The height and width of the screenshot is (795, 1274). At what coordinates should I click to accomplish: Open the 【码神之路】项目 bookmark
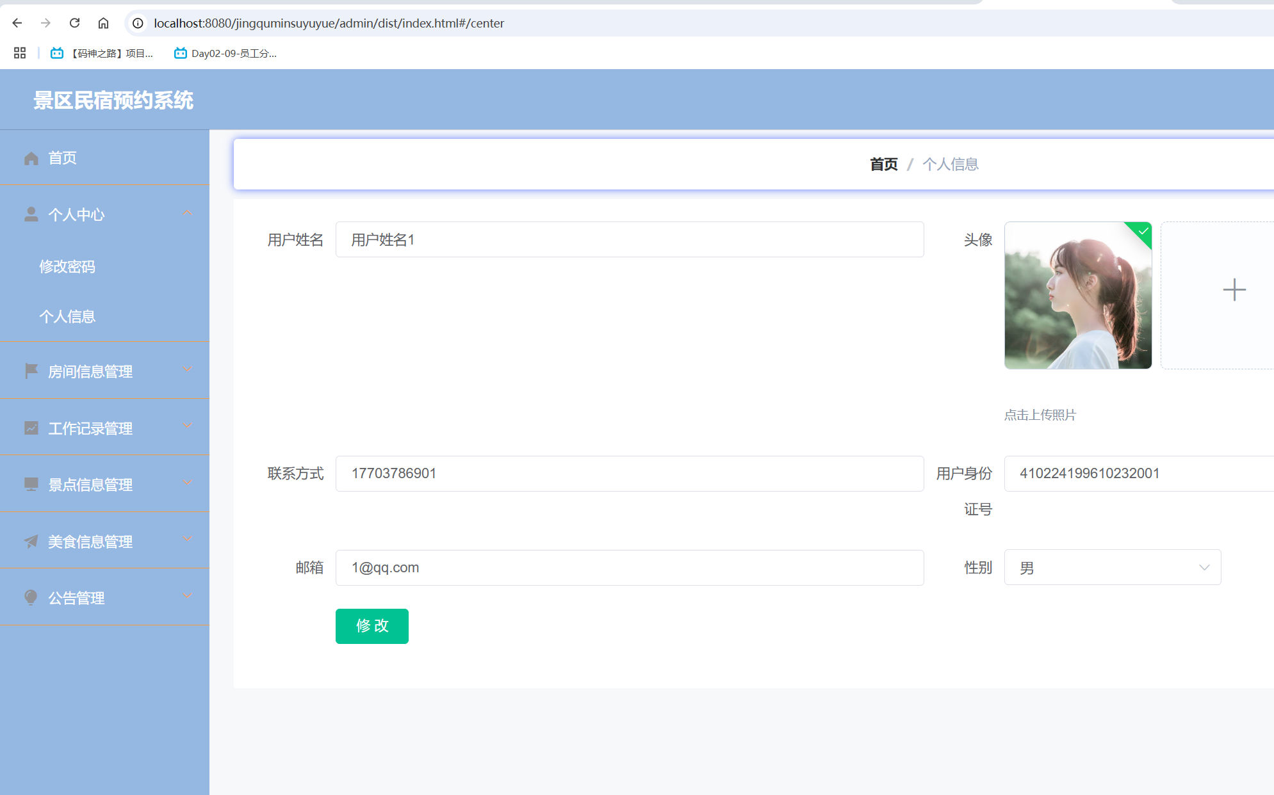pos(102,53)
